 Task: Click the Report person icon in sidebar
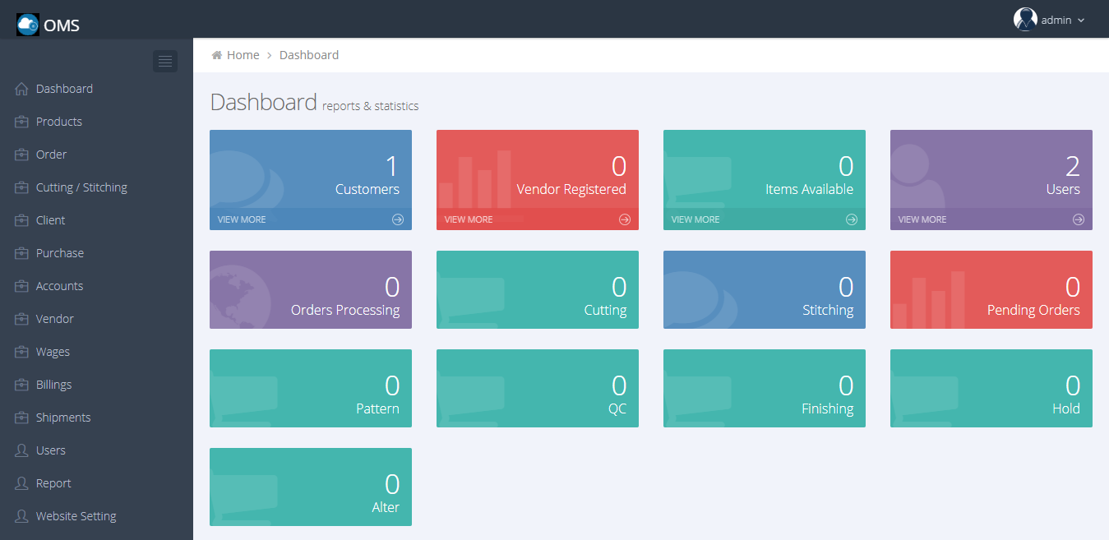(21, 483)
